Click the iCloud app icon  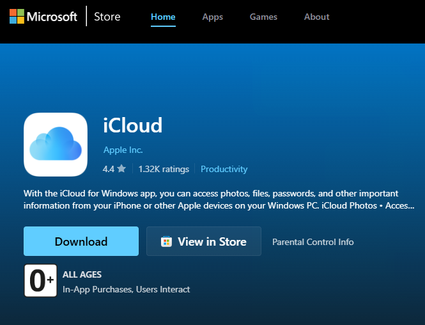point(56,145)
